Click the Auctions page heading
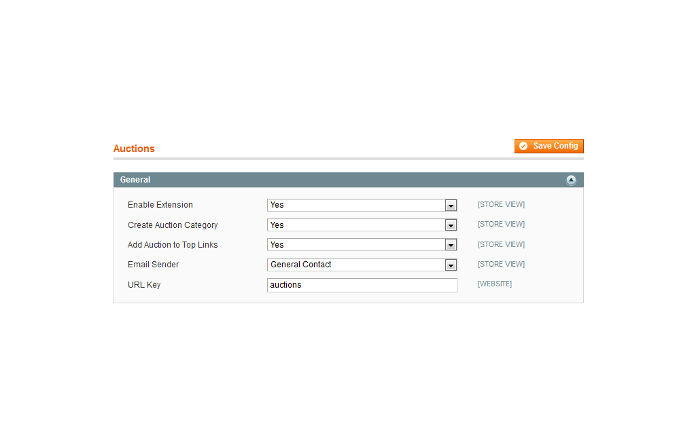This screenshot has width=696, height=441. [x=134, y=149]
